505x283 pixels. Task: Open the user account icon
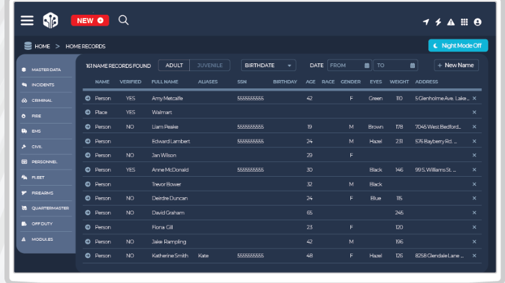pos(478,22)
